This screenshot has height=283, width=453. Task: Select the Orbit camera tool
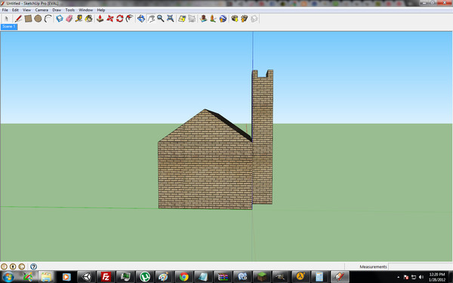[x=141, y=19]
